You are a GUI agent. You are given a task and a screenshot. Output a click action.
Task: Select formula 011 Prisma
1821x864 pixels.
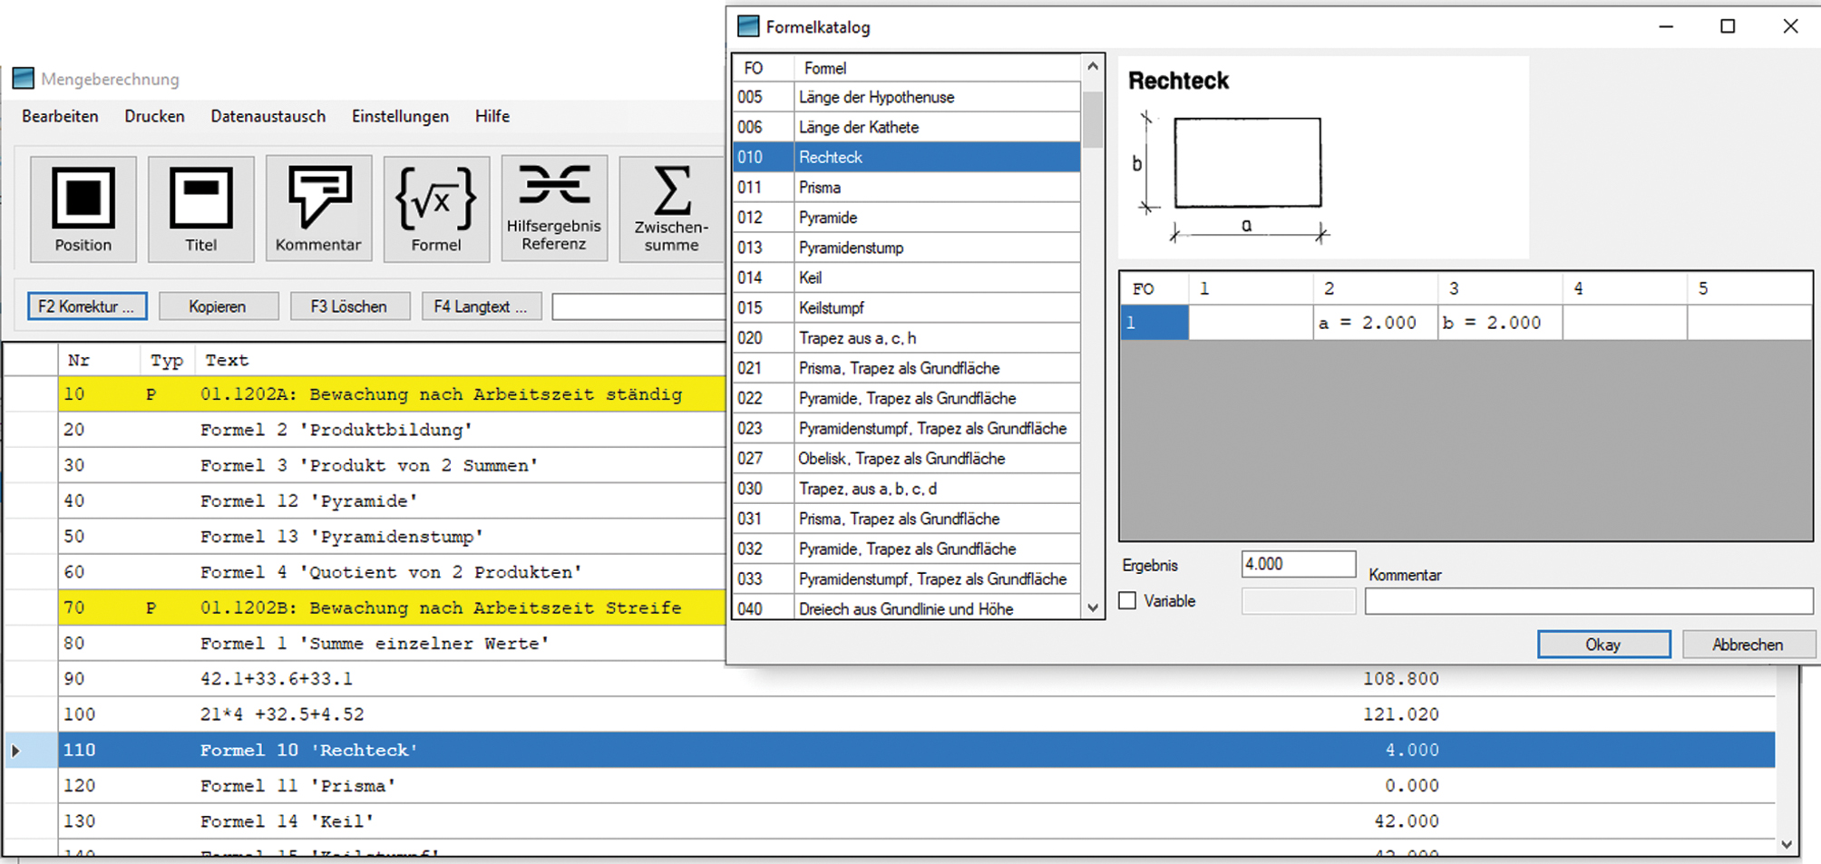pyautogui.click(x=907, y=188)
